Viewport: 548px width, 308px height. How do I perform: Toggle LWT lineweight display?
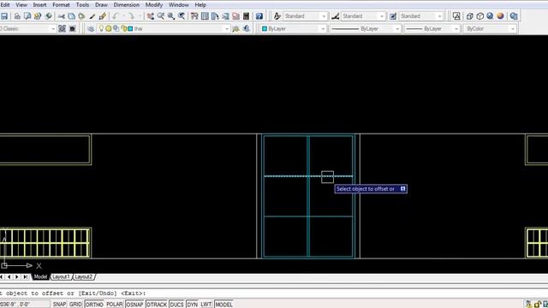coord(205,305)
